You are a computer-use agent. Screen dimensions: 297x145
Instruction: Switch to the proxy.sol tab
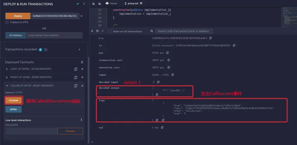pos(133,3)
